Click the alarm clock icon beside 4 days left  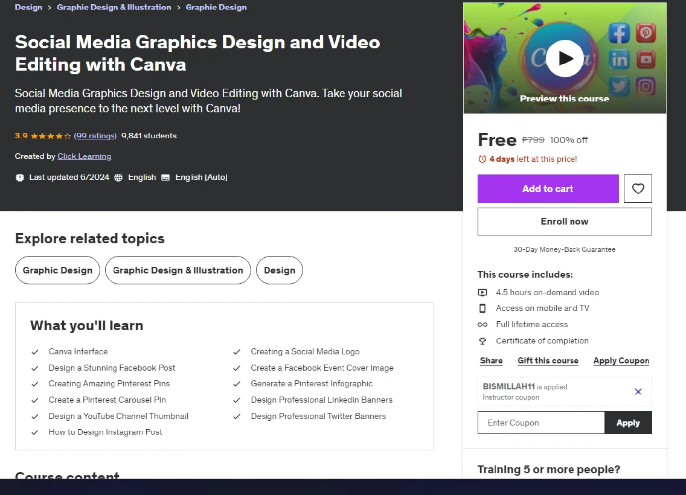click(x=482, y=159)
